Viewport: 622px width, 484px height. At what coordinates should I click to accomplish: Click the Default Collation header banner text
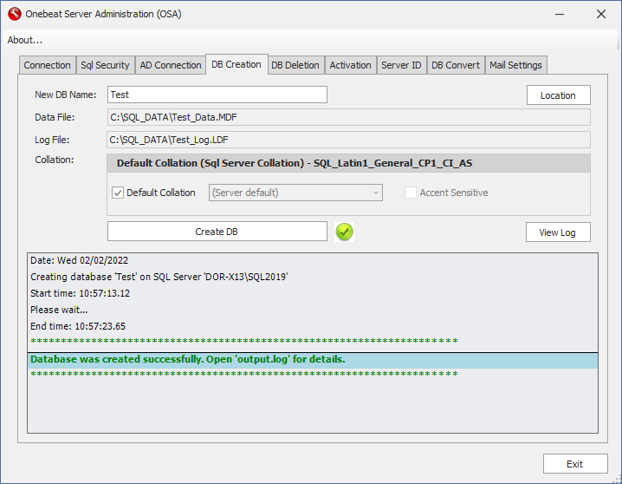click(x=295, y=163)
